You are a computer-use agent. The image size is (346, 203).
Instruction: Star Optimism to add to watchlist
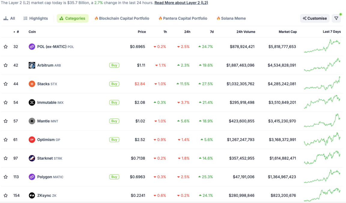[x=6, y=140]
